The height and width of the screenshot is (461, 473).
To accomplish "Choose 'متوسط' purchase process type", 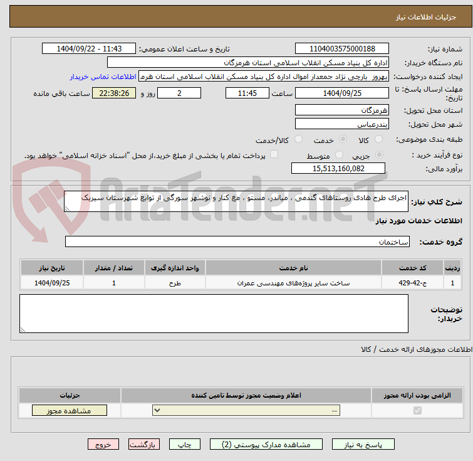I will point(339,155).
